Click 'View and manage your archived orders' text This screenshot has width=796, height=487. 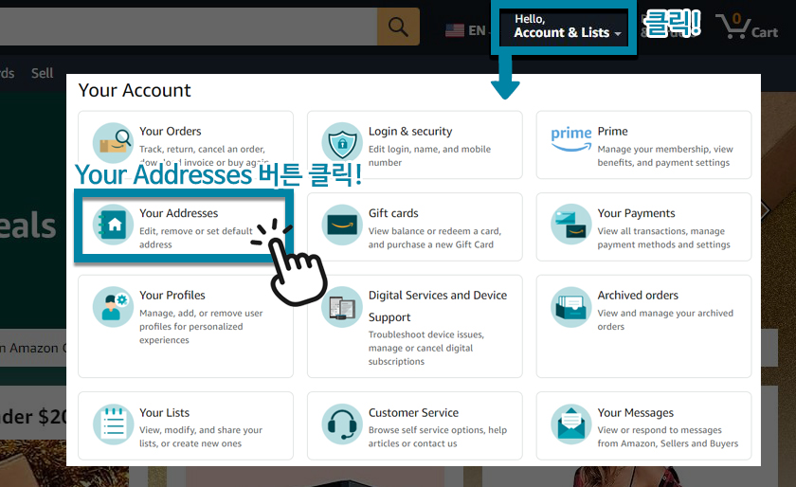point(665,319)
